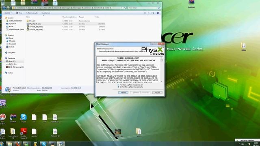Select Kotiryhmä in Explorer sidebar
This screenshot has width=260, height=146.
[10, 53]
